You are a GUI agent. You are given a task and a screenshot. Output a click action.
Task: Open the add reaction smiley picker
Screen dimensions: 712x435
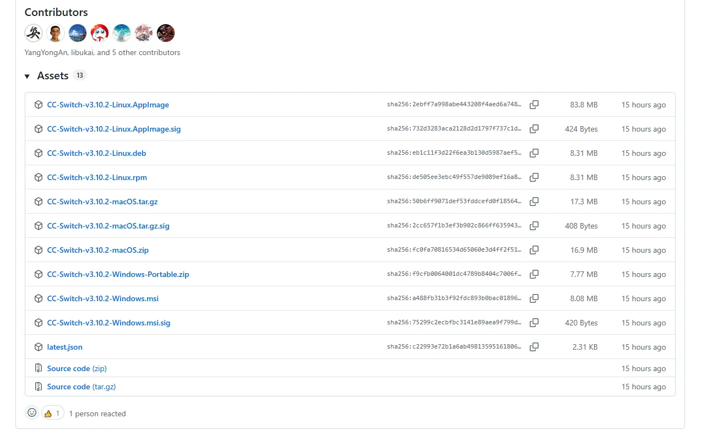[32, 413]
